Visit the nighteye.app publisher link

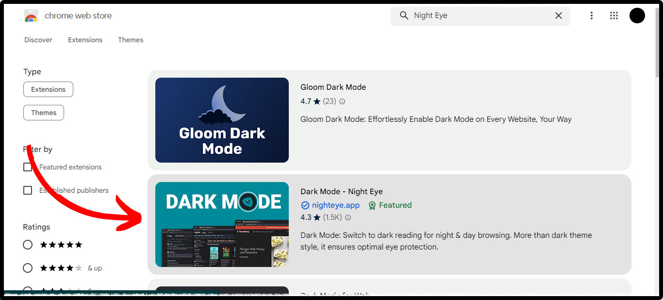click(x=336, y=205)
